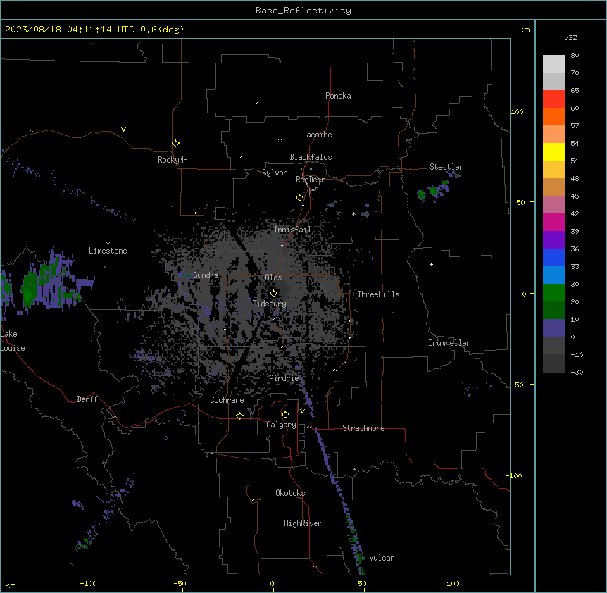Click the yellow V marker northwest of RockyMH
The image size is (607, 593).
[123, 130]
